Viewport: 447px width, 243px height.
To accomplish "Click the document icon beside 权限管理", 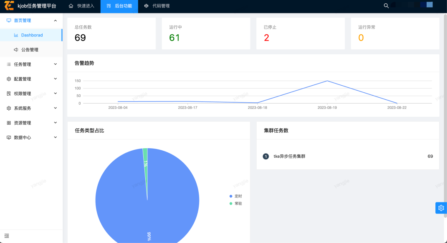I will pos(9,94).
